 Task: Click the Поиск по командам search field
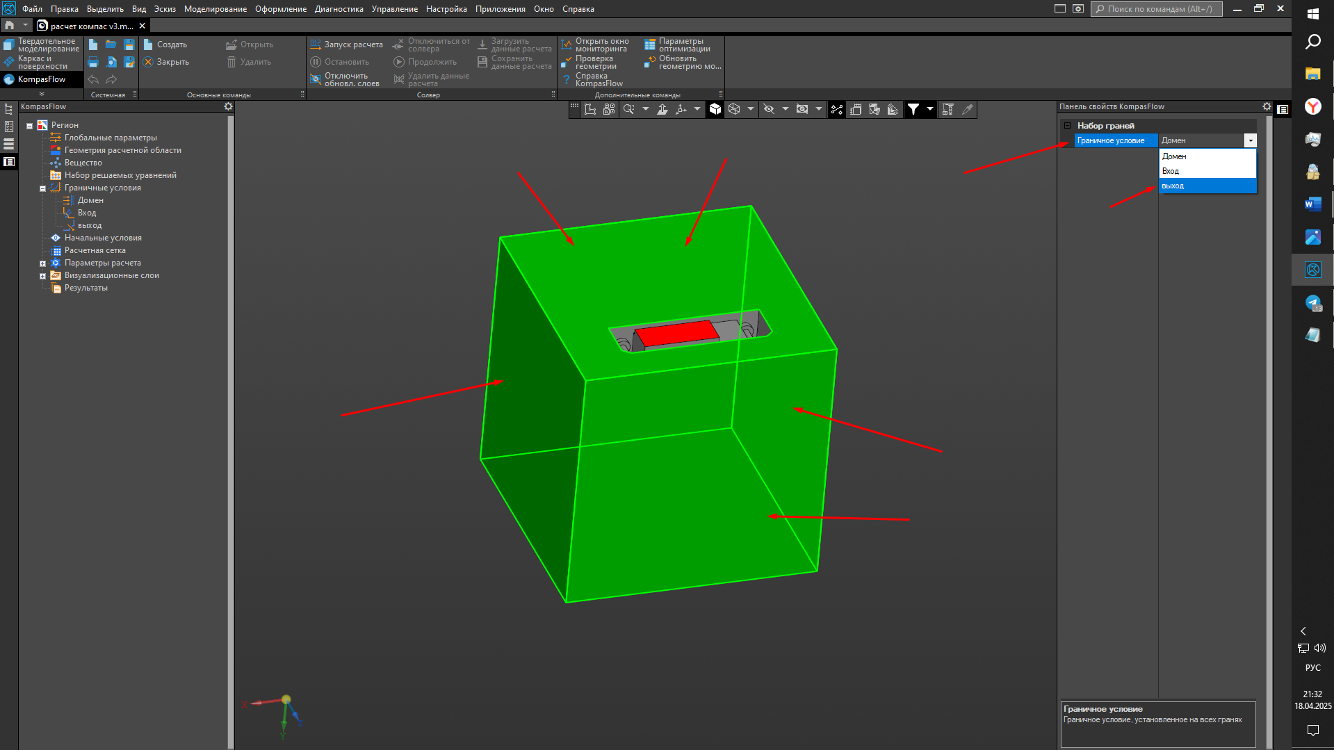coord(1159,9)
